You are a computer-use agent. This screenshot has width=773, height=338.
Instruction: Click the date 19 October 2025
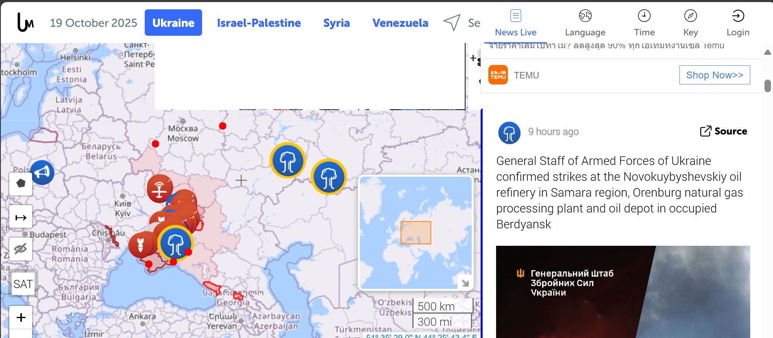coord(94,23)
